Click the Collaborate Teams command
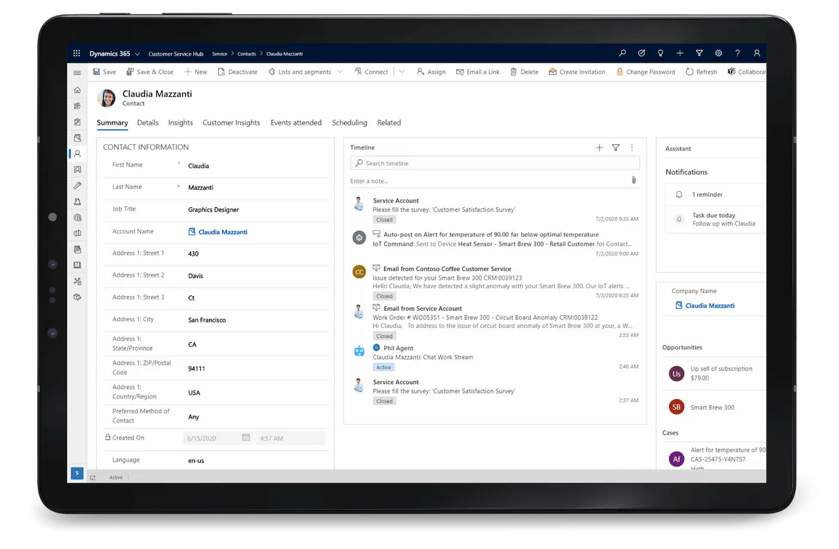Viewport: 839px width, 549px height. click(747, 72)
